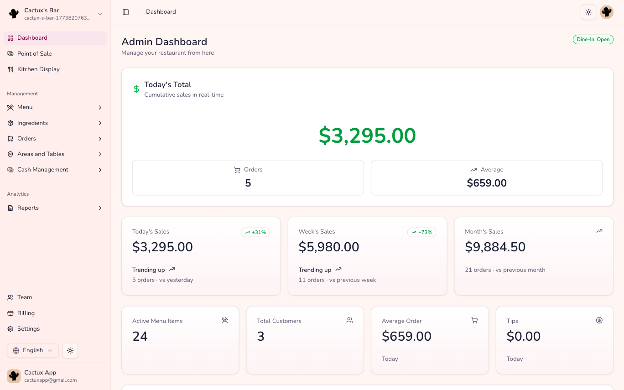Screen dimensions: 624x390
Task: Click the Management section heading
Action: 22,94
